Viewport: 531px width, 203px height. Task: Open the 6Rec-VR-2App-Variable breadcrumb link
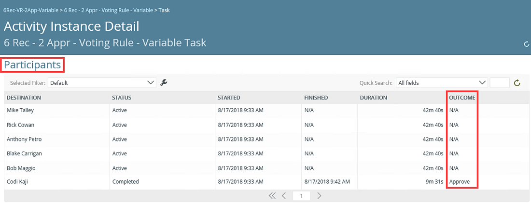tap(30, 10)
